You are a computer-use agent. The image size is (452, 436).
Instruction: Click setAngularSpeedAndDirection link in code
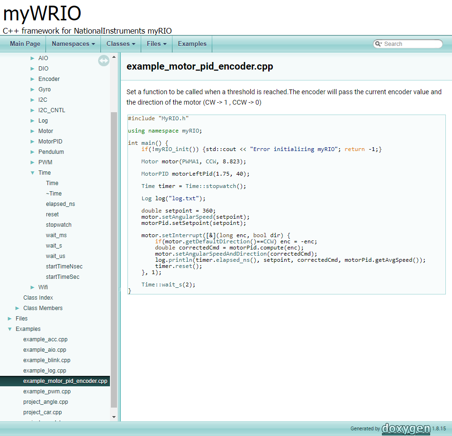(x=221, y=254)
